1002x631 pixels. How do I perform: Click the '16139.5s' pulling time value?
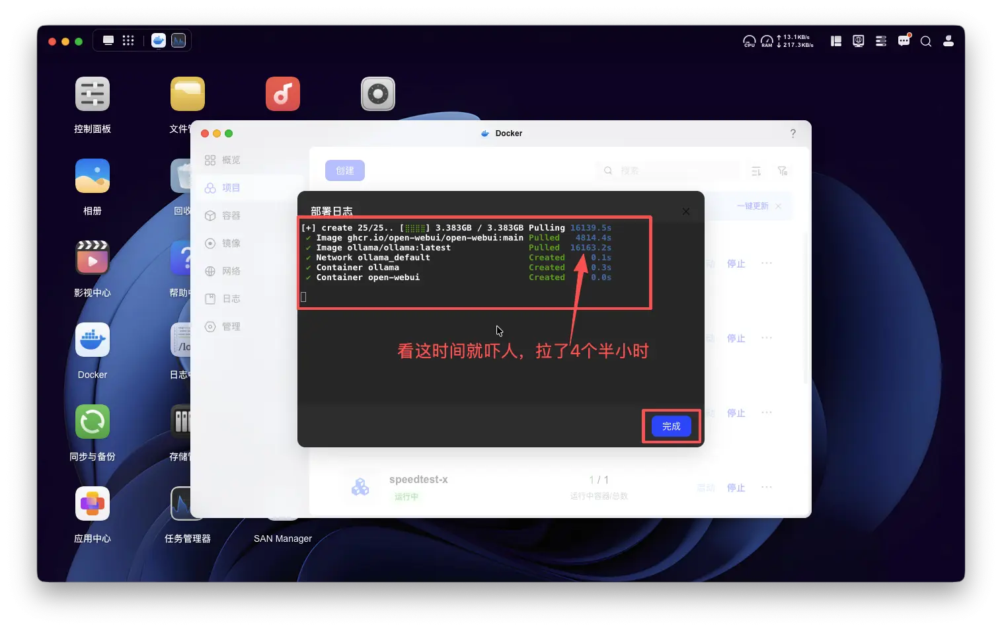[591, 228]
